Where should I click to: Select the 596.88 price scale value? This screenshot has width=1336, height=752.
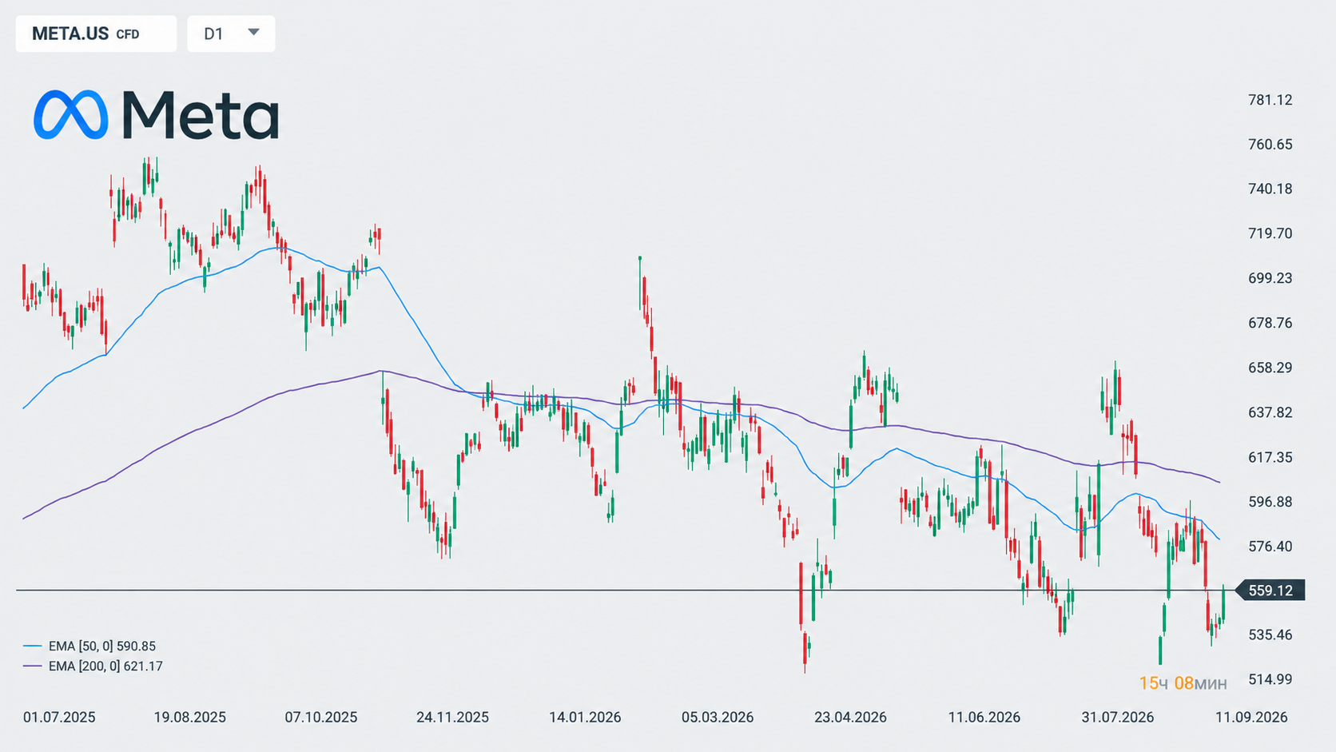pos(1270,502)
